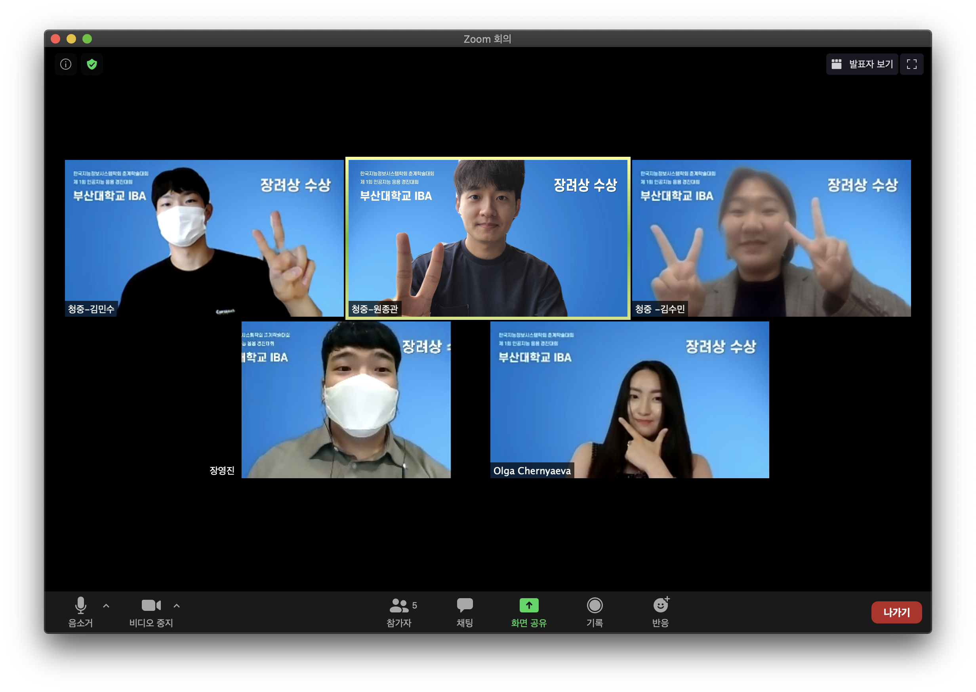Image resolution: width=976 pixels, height=692 pixels.
Task: Click the green window zoom button
Action: [87, 39]
